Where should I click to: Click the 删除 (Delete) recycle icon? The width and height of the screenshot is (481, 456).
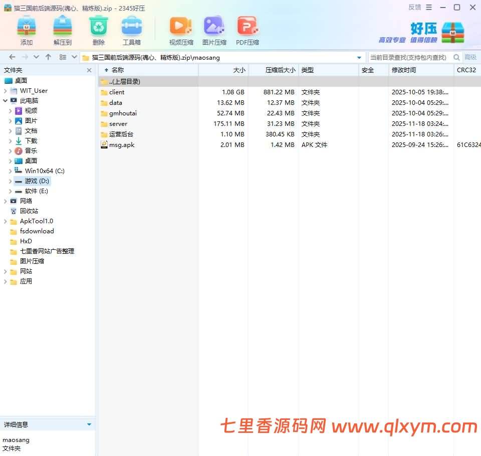(x=99, y=26)
